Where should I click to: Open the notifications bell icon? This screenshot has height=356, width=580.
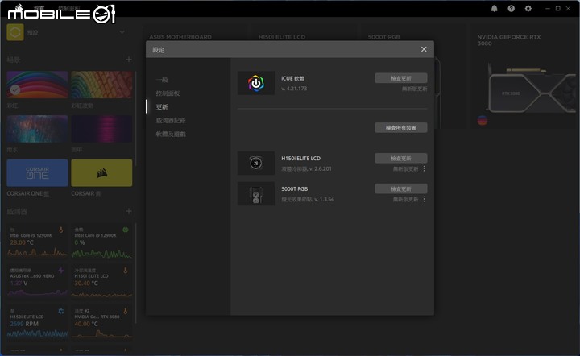click(494, 9)
